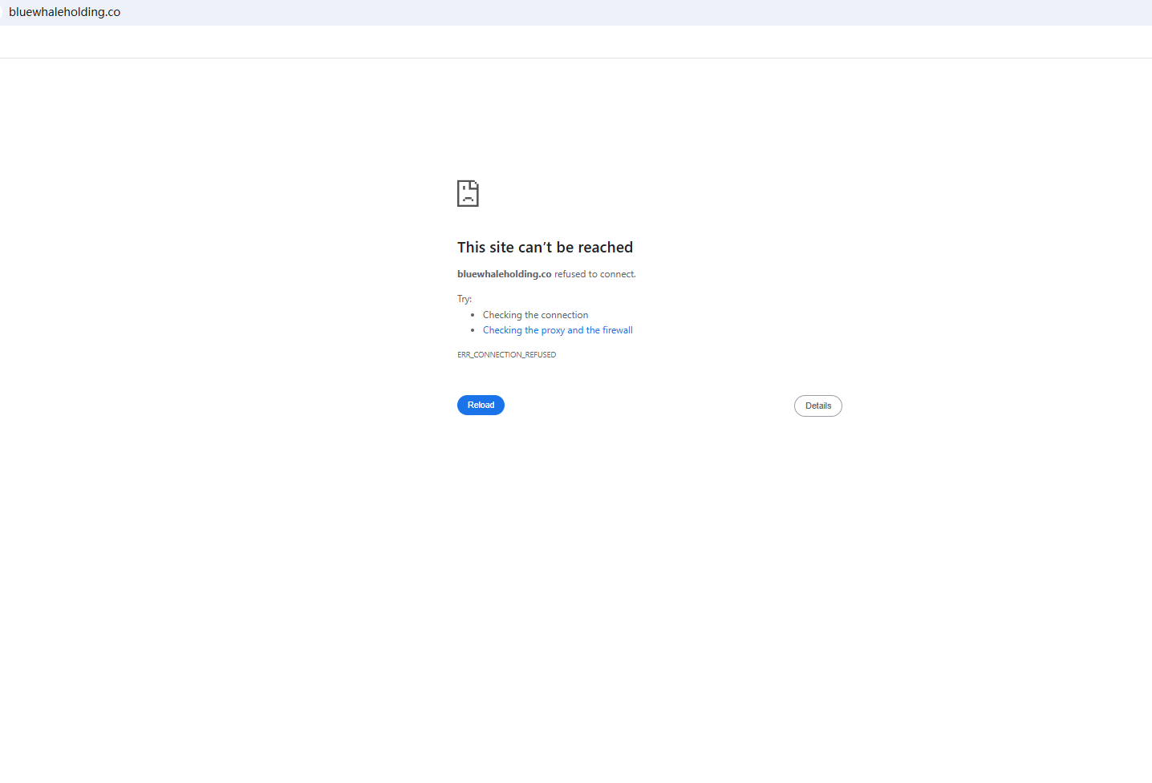Click the bluewhaleholding.co address text at top
The height and width of the screenshot is (783, 1152).
tap(65, 12)
